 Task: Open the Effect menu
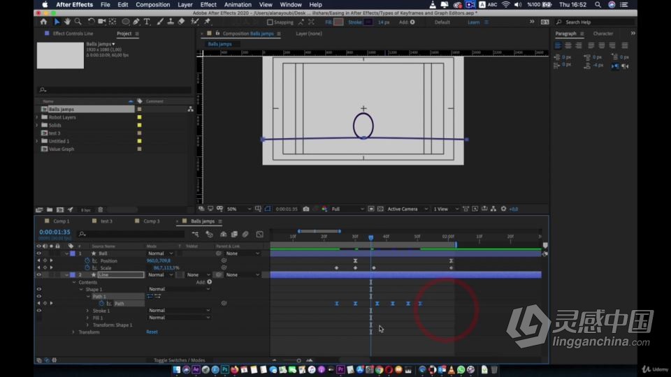[208, 5]
